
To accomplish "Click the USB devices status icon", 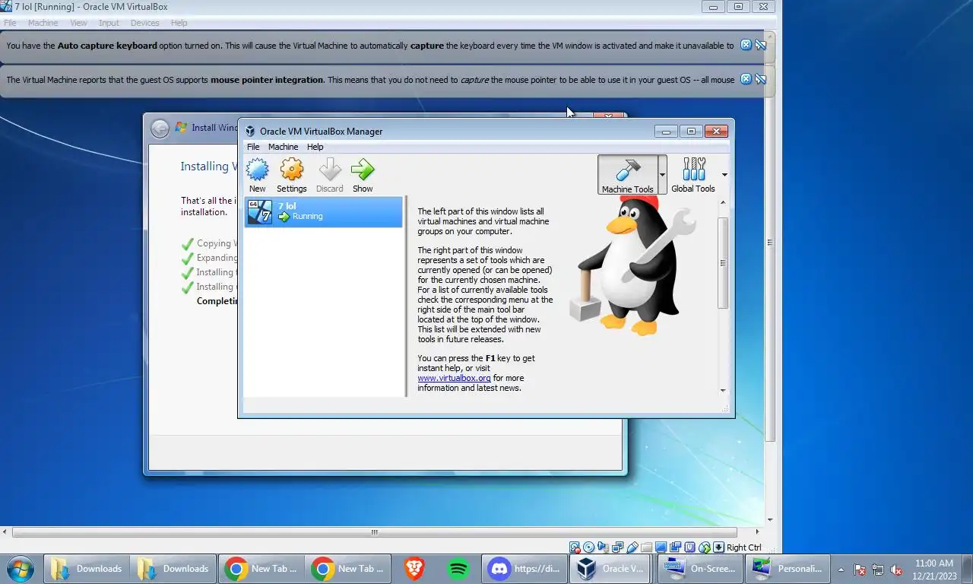I will tap(632, 547).
